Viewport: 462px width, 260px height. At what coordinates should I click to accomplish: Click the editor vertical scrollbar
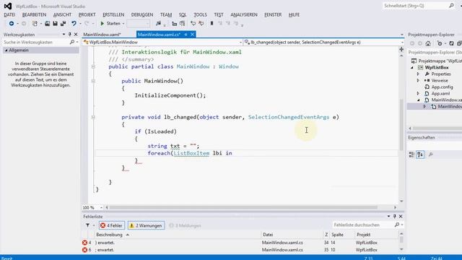pos(401,124)
